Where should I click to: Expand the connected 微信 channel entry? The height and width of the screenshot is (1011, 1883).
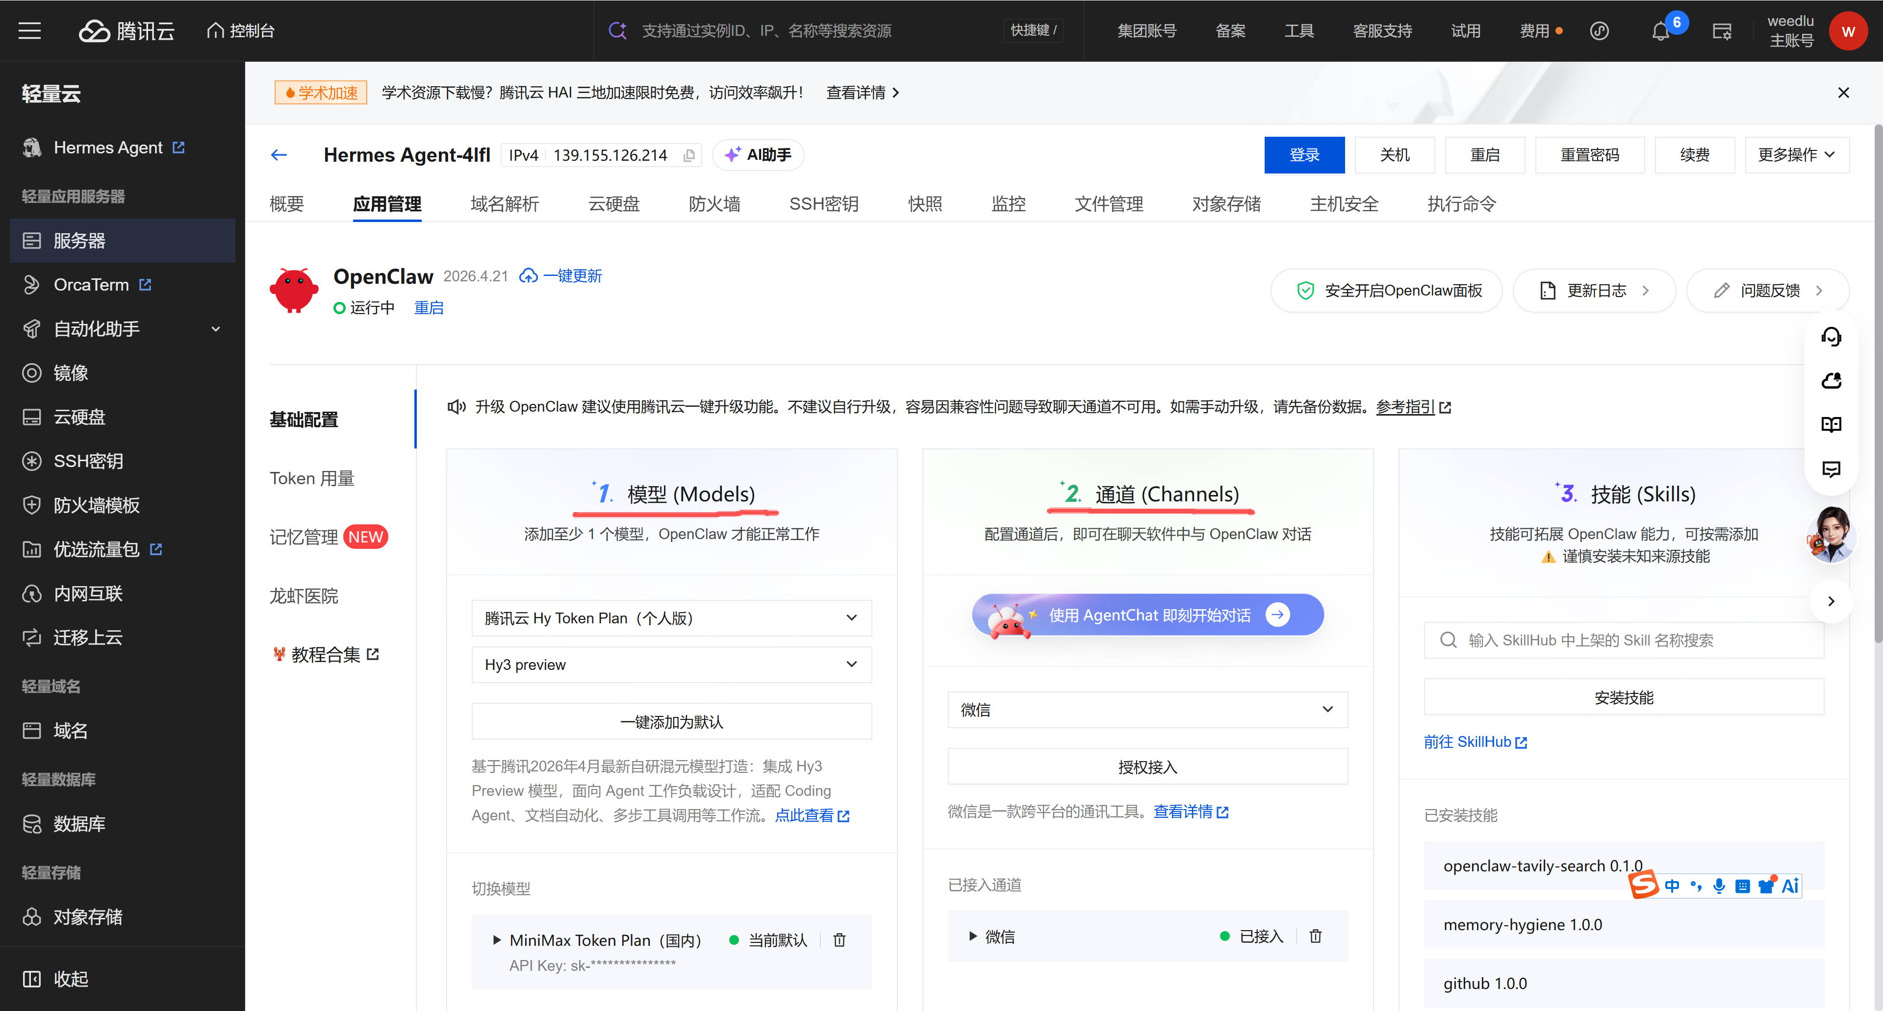click(x=972, y=936)
